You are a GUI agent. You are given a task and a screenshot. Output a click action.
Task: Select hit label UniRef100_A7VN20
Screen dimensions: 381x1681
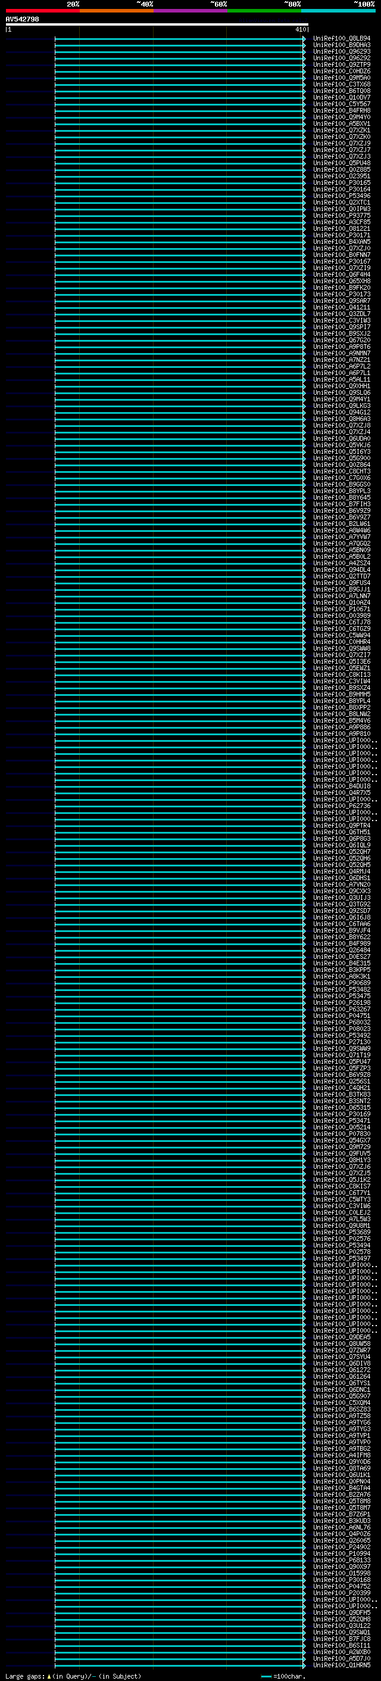341,884
